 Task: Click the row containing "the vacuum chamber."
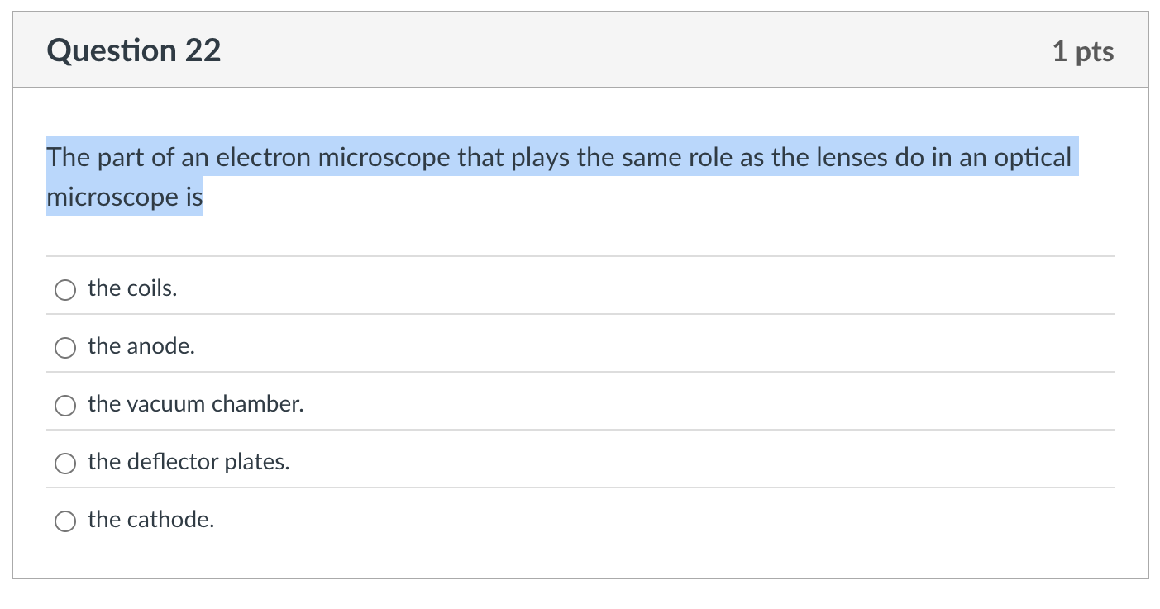click(x=579, y=404)
